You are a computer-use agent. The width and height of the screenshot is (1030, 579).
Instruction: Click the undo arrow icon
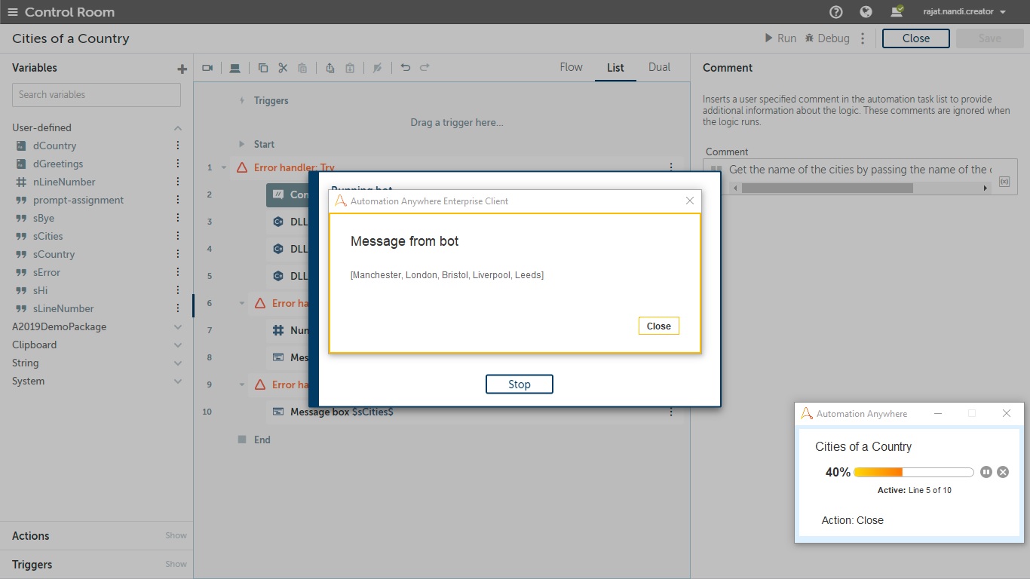[405, 68]
